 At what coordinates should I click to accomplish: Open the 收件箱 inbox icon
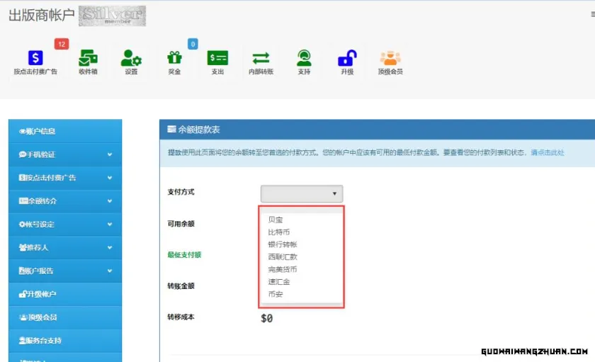pos(88,58)
